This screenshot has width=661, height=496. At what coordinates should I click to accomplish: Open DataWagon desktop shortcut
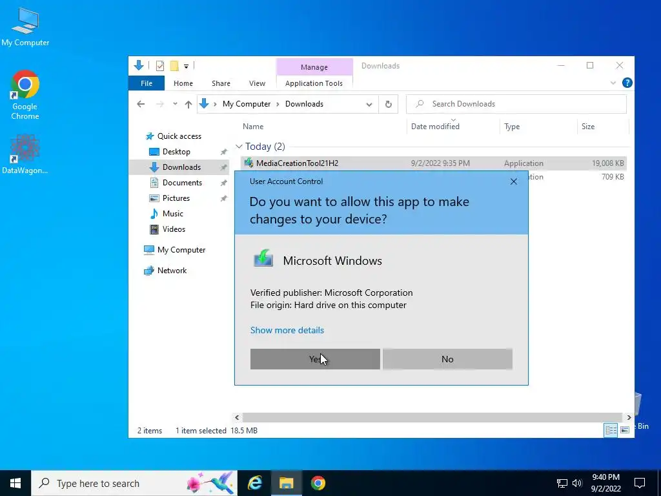25,154
